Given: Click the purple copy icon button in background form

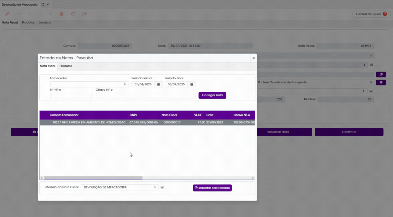Looking at the screenshot, I should [x=381, y=74].
